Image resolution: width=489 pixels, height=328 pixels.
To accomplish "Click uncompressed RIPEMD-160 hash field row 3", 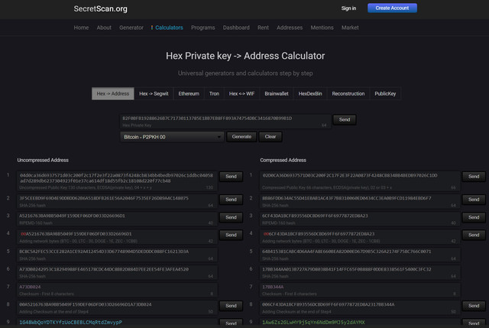I will pos(117,219).
